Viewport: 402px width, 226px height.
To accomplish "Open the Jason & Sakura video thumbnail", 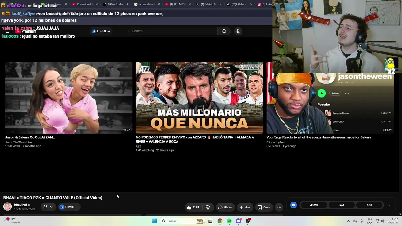I will click(x=68, y=98).
